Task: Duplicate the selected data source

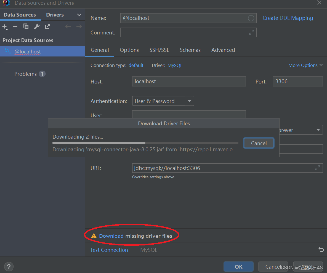Action: (x=26, y=26)
